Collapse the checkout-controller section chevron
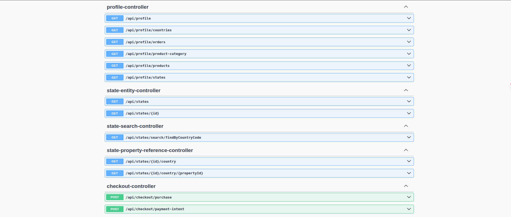The height and width of the screenshot is (217, 511). [406, 186]
